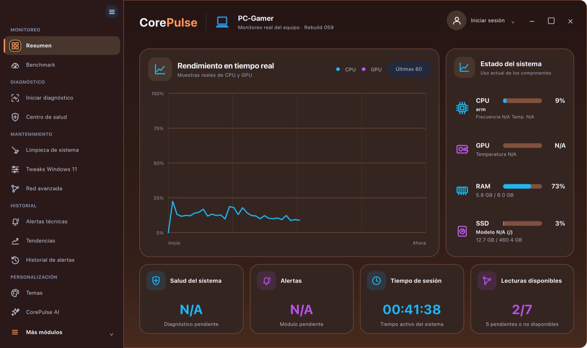Open the Salud del sistema card
This screenshot has width=587, height=348.
(191, 299)
